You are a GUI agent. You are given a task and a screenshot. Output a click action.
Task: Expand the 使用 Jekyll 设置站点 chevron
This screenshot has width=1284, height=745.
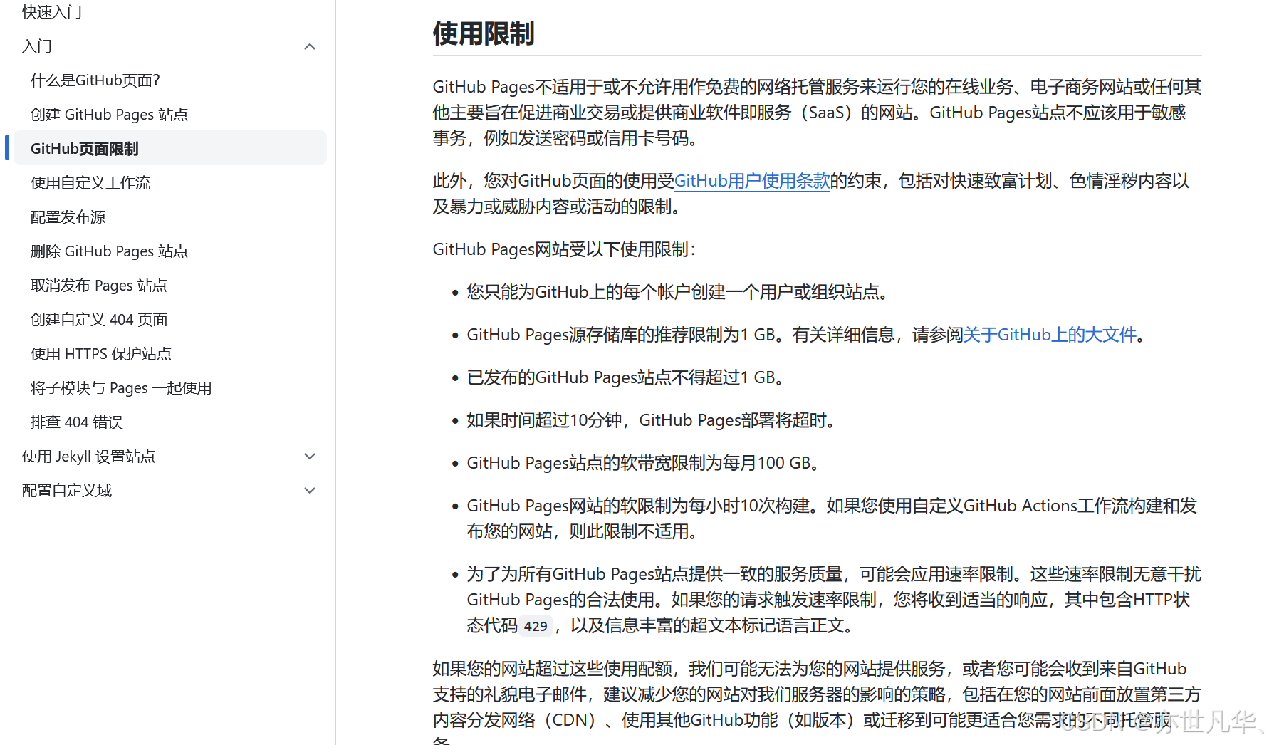point(310,457)
